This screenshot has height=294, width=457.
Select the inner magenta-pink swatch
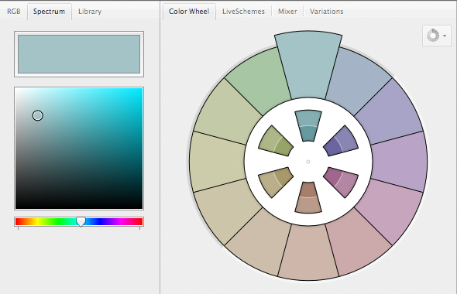click(x=340, y=182)
